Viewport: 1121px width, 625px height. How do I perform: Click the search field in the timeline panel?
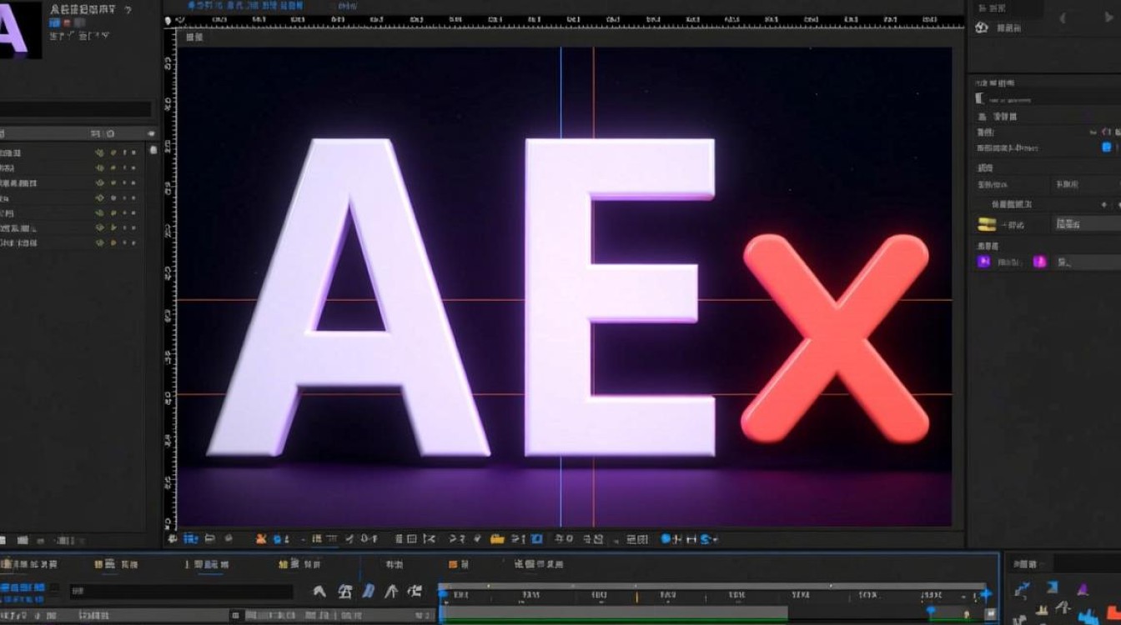(181, 592)
